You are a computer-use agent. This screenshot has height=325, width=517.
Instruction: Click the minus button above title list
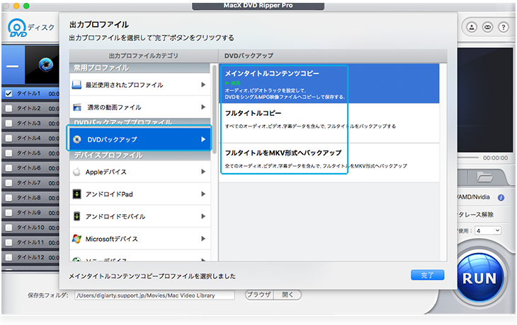(x=13, y=64)
